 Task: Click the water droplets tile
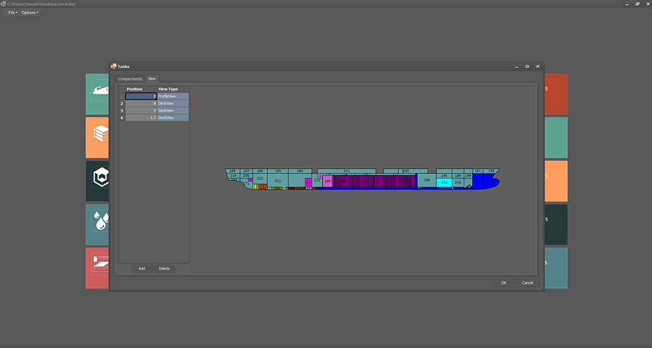click(x=97, y=224)
